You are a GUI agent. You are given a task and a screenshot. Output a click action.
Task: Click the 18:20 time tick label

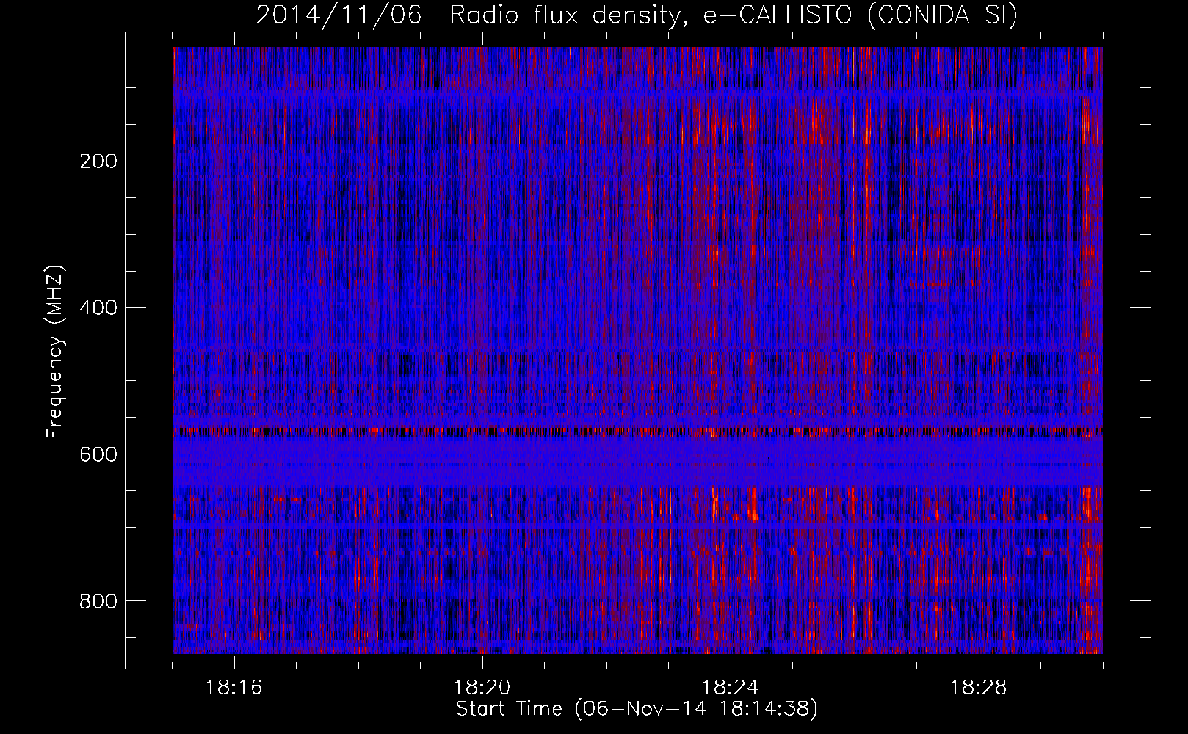click(482, 688)
